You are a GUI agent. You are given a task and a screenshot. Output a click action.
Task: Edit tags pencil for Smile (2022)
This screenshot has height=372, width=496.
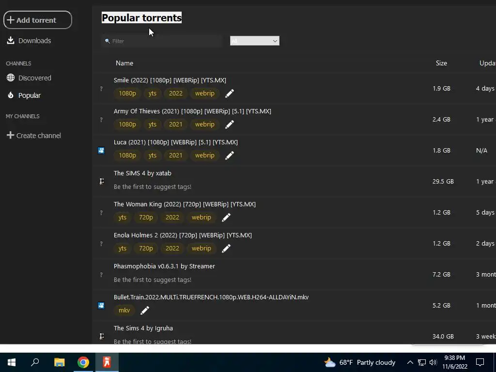point(230,93)
